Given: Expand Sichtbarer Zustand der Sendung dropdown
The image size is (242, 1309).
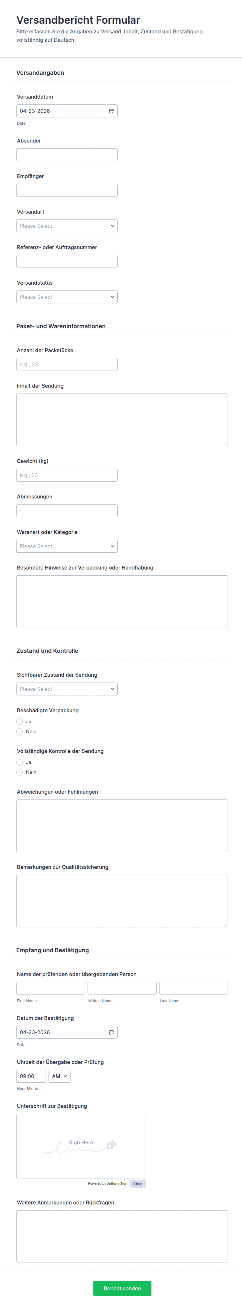Looking at the screenshot, I should (x=66, y=689).
